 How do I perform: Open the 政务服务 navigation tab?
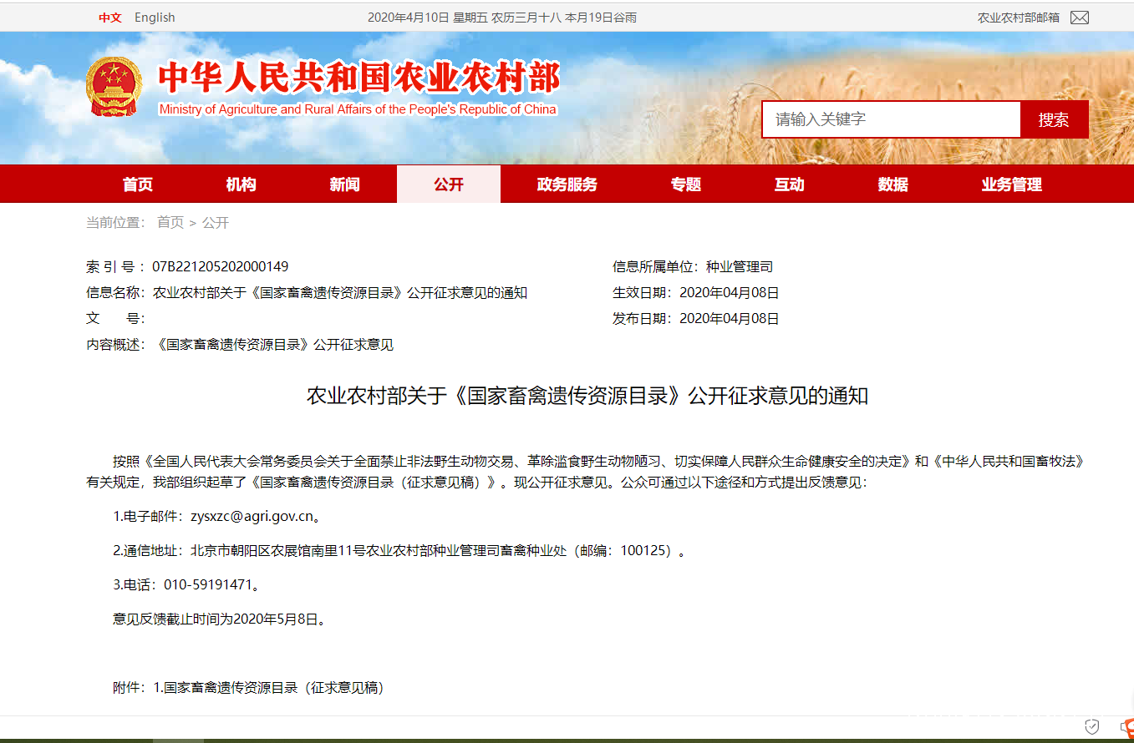click(x=567, y=184)
